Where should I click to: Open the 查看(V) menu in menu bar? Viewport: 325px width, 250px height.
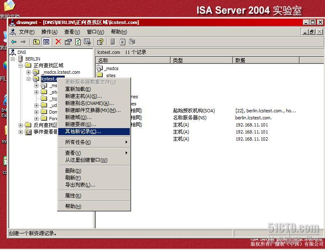[72, 32]
